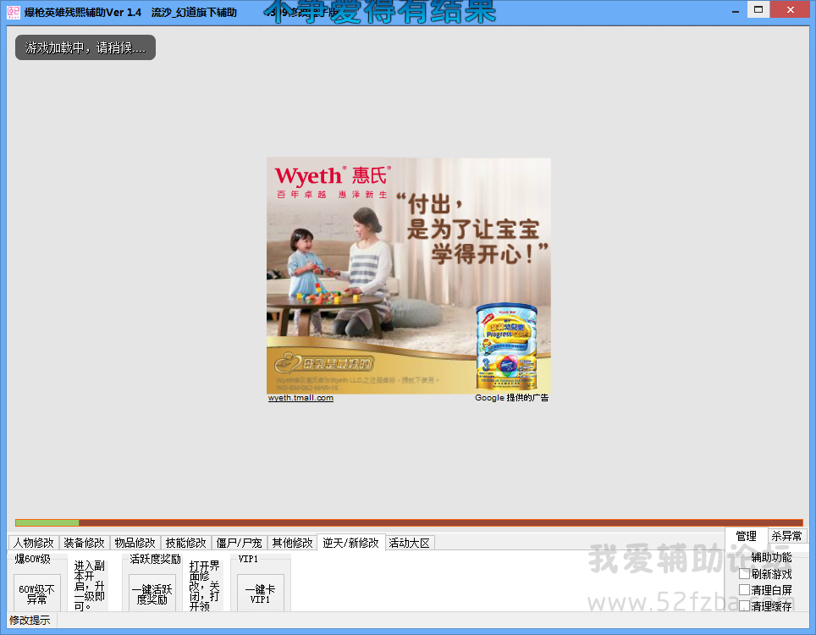Click the 进入副本开启 hint text

[x=90, y=586]
